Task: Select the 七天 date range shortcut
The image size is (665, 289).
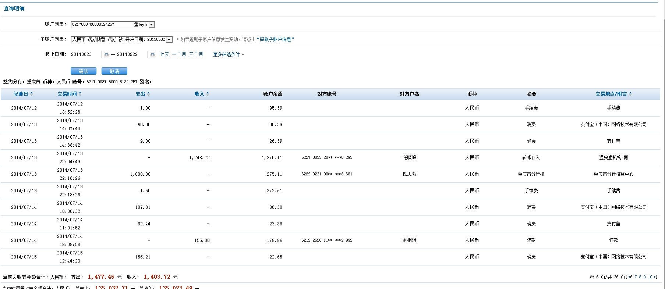Action: (165, 54)
